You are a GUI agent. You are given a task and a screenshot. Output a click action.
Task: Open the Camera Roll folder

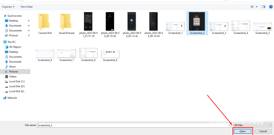[45, 24]
